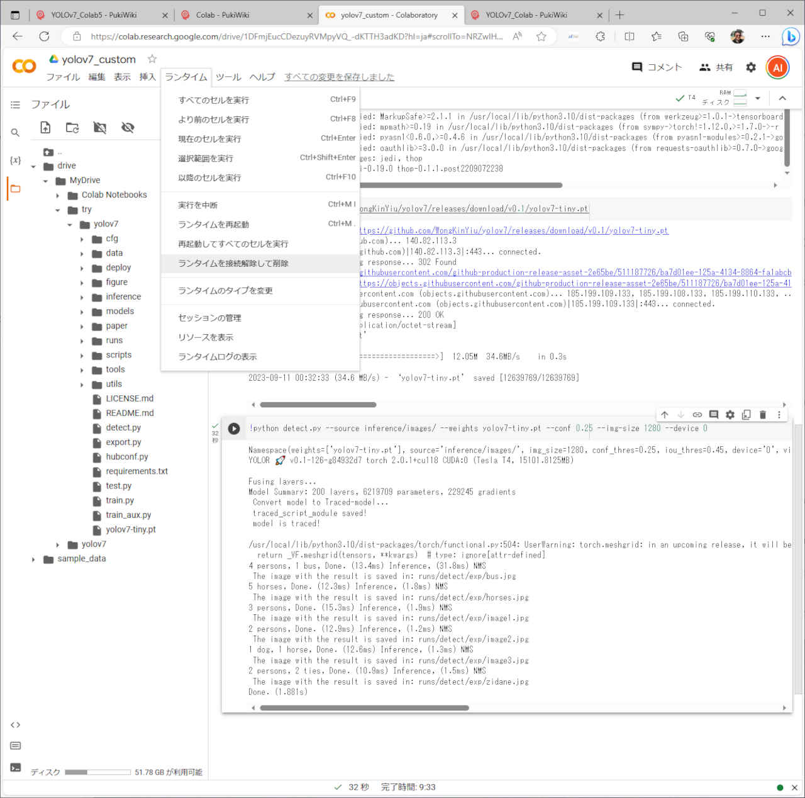805x798 pixels.
Task: Select ランタイムを接続解除して削除 menu entry
Action: coord(233,264)
